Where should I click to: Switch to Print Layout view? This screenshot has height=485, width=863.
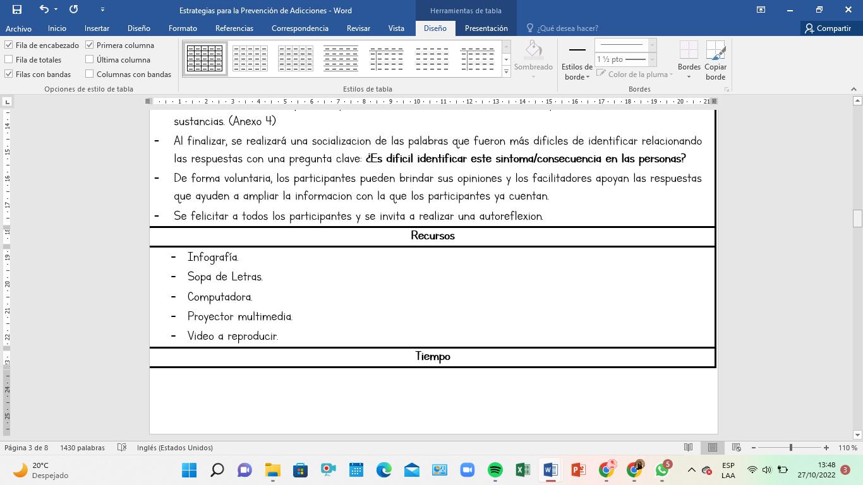point(712,448)
